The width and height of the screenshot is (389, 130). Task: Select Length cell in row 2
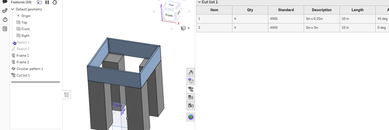point(358,28)
